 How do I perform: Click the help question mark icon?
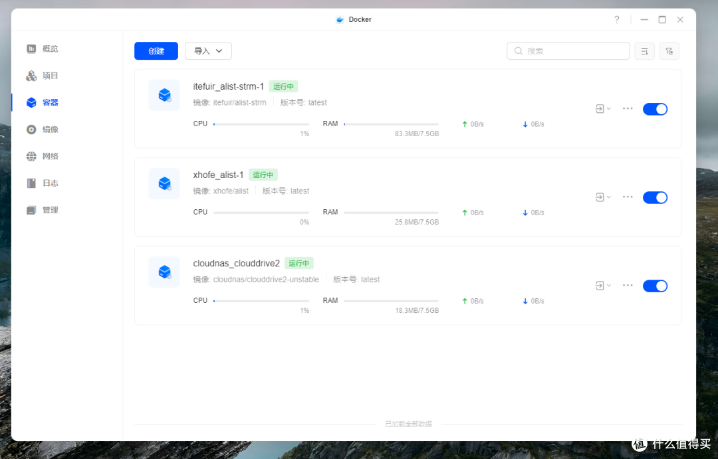click(x=617, y=20)
